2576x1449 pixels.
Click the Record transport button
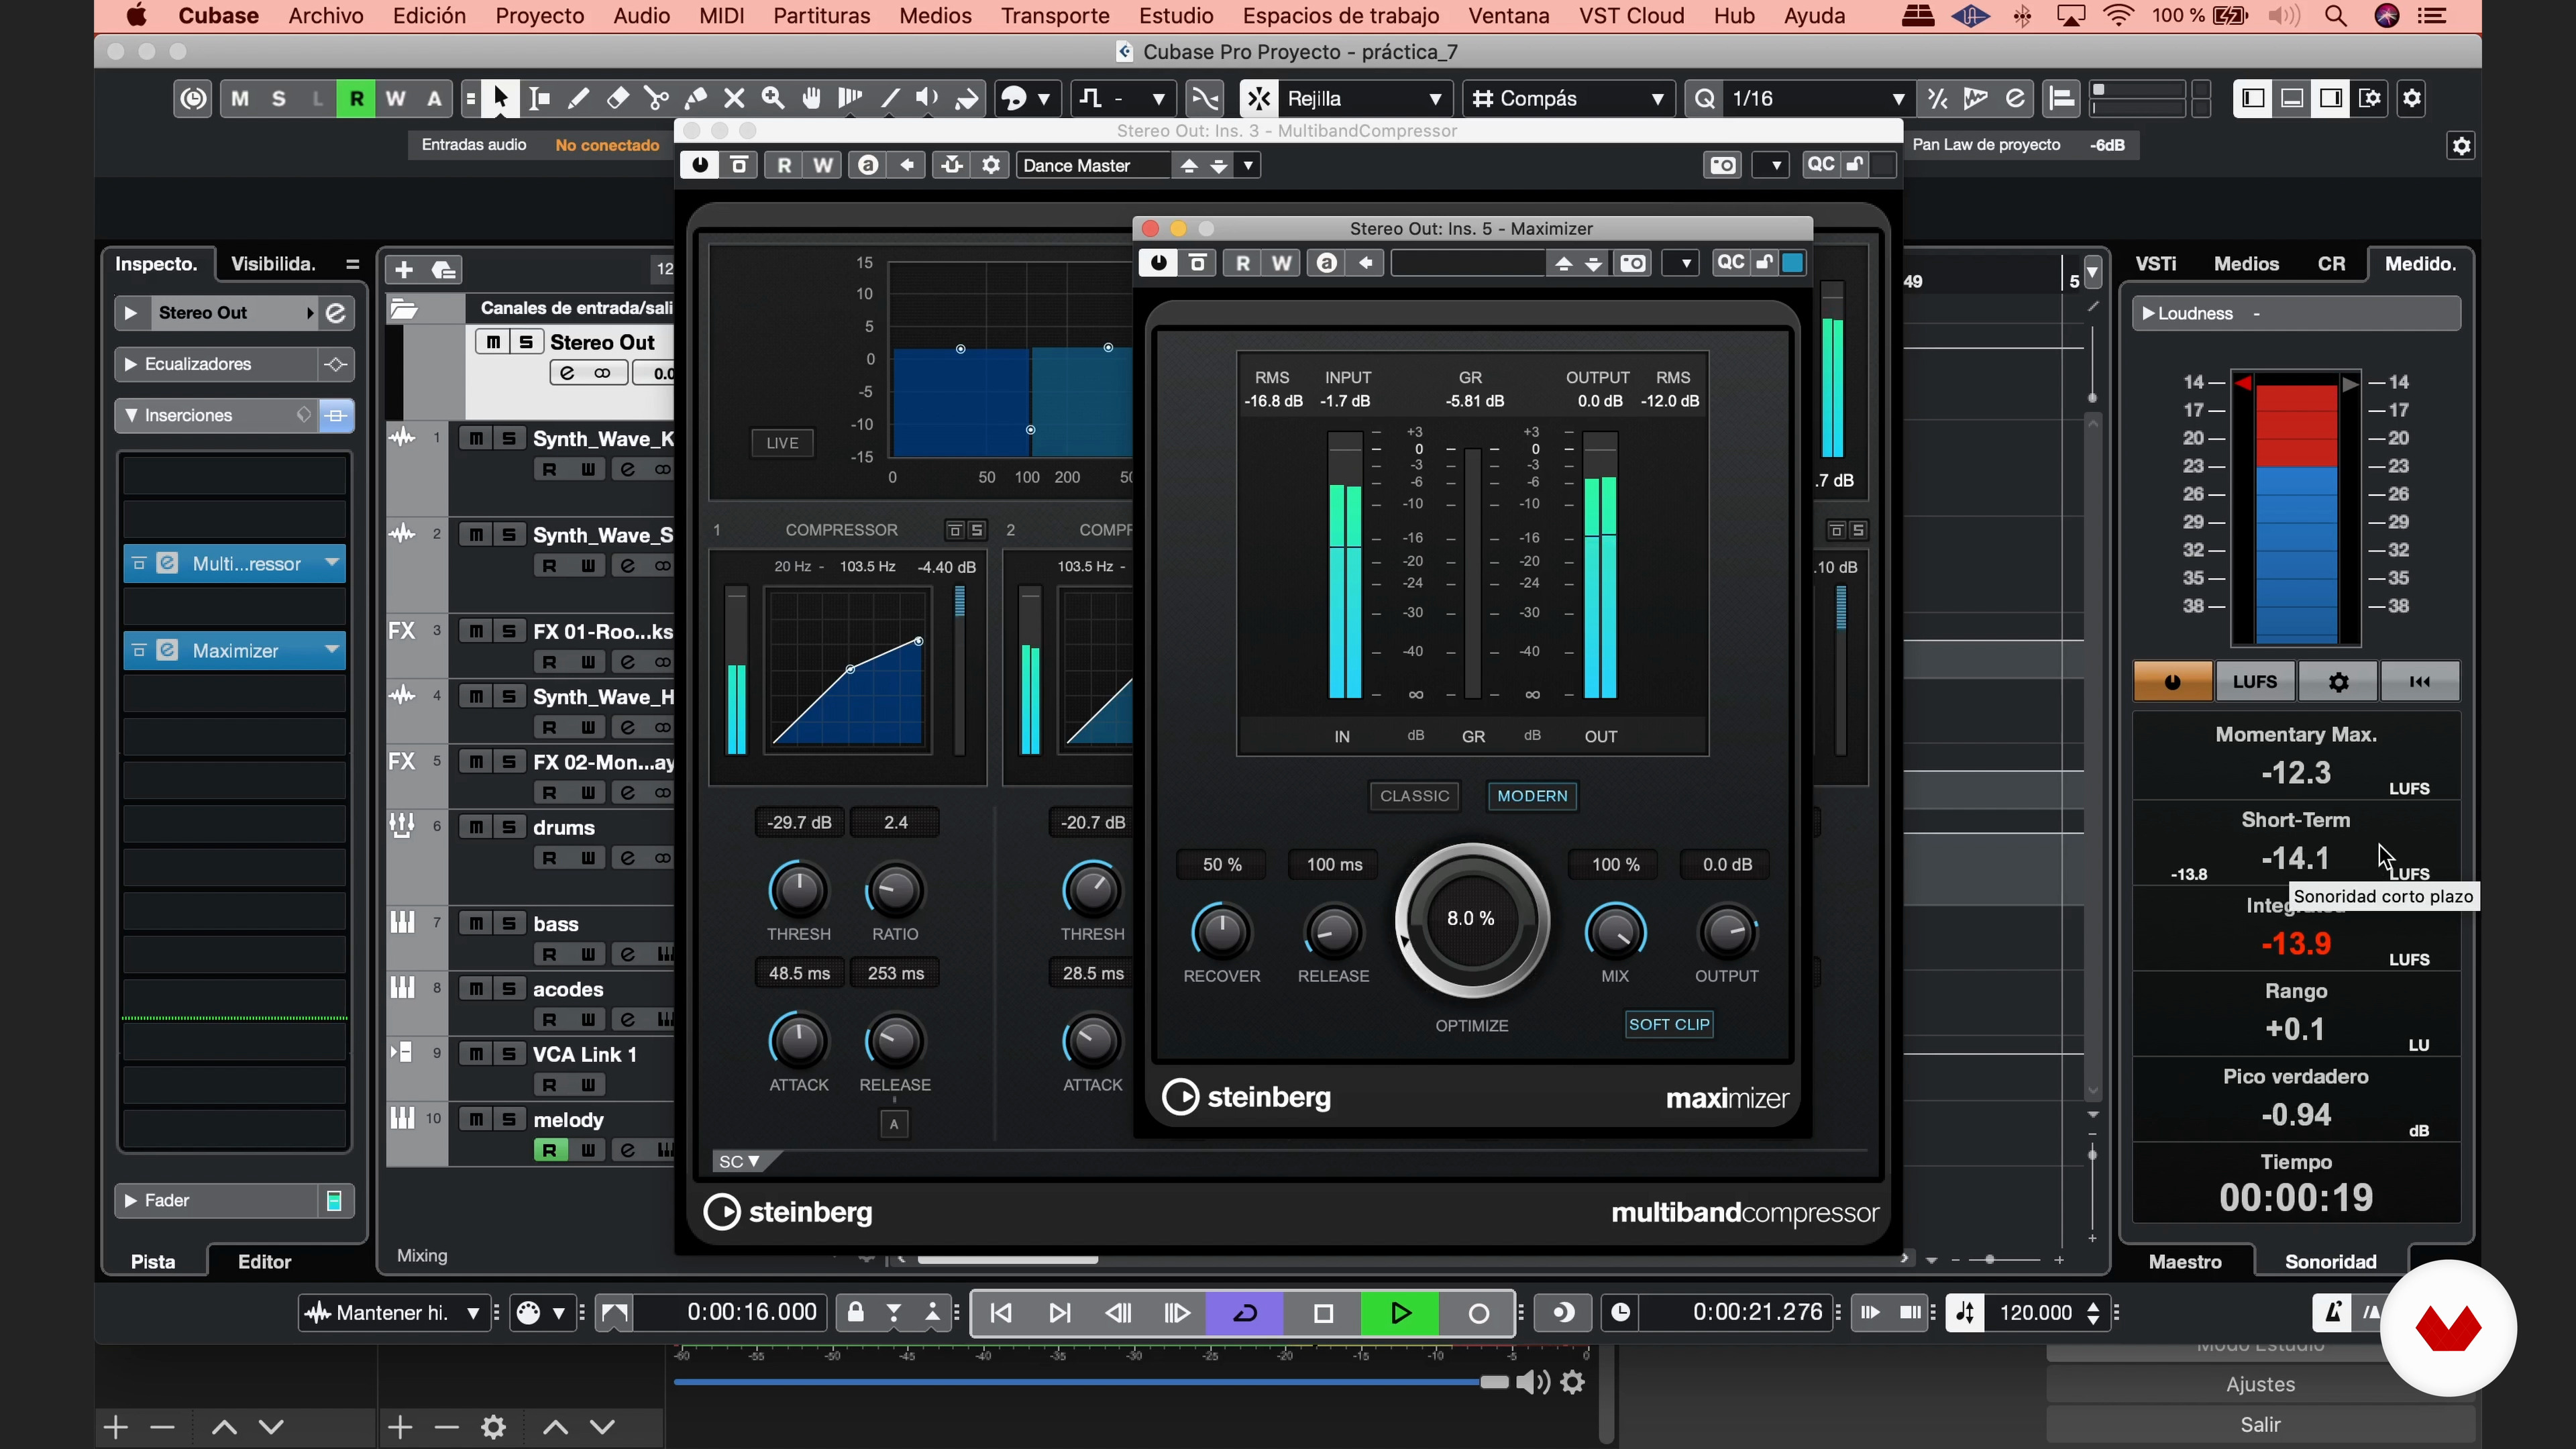coord(1478,1313)
